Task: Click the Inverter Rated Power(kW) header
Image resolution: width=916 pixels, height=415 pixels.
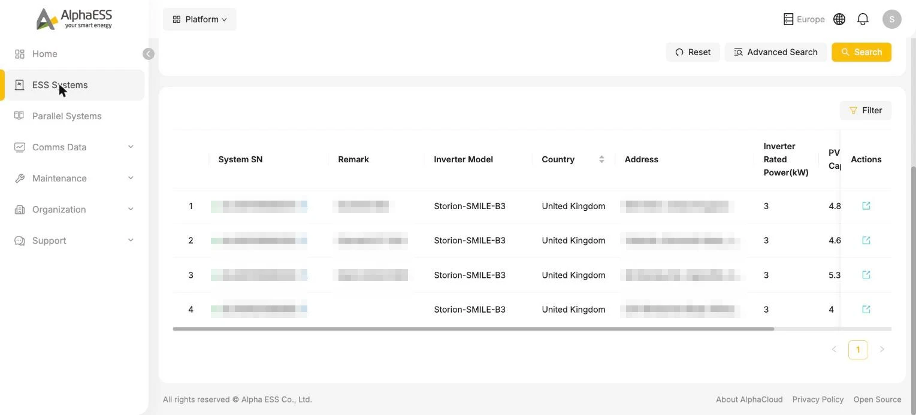Action: click(785, 159)
